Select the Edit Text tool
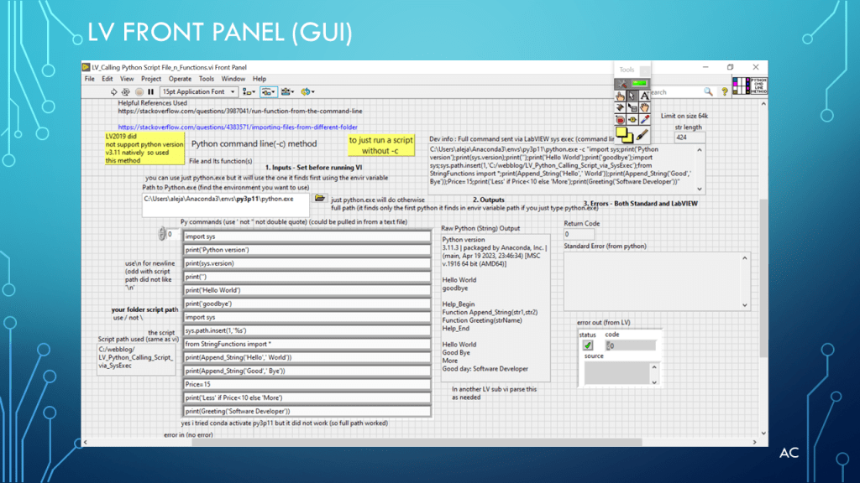860x483 pixels. click(x=644, y=96)
